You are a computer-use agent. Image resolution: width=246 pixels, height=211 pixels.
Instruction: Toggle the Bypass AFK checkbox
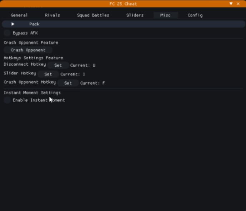7,33
